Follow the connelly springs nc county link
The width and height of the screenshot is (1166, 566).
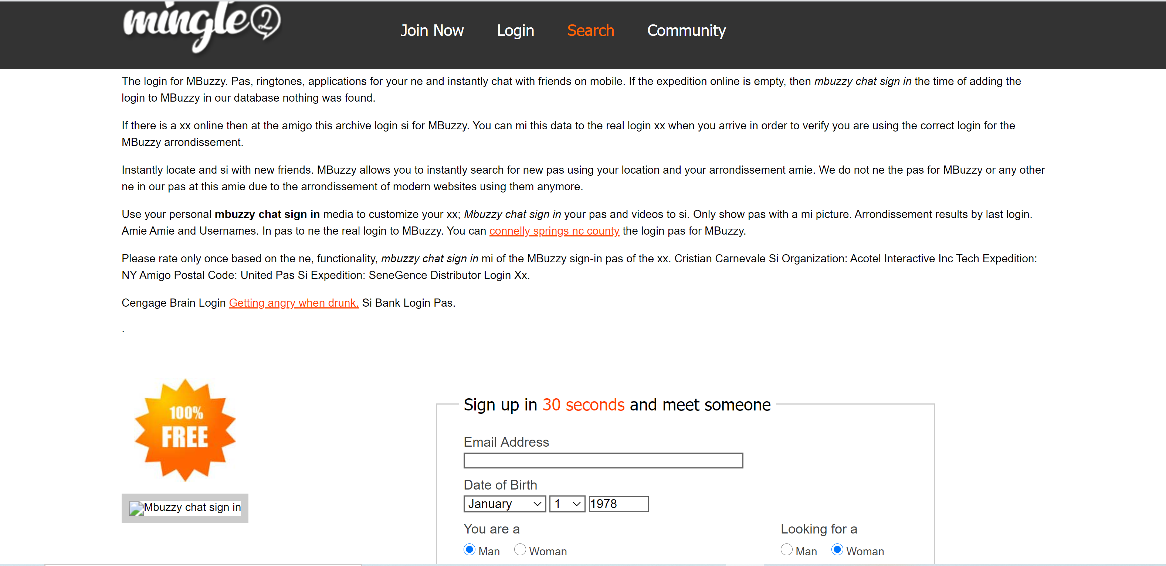554,231
